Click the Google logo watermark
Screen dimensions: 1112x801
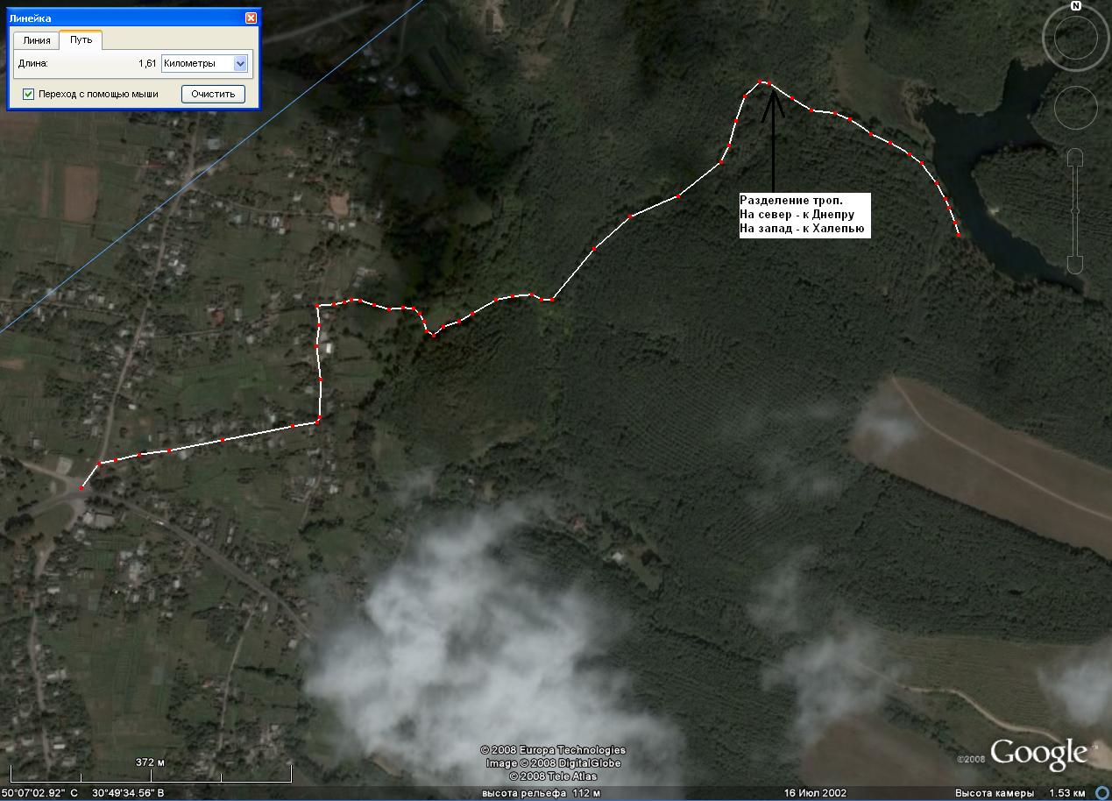click(1038, 754)
